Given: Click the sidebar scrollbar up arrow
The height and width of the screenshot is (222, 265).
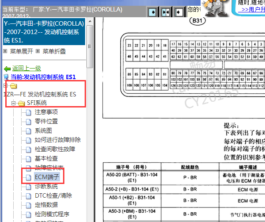Looking at the screenshot, I should (x=90, y=21).
